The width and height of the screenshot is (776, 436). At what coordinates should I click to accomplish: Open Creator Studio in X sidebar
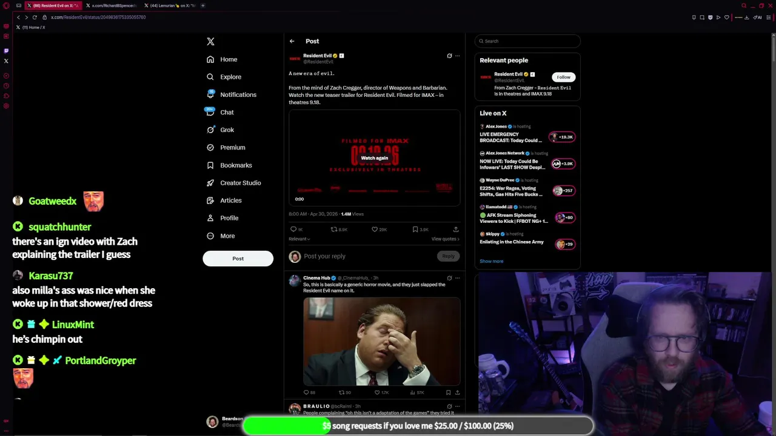pyautogui.click(x=233, y=182)
